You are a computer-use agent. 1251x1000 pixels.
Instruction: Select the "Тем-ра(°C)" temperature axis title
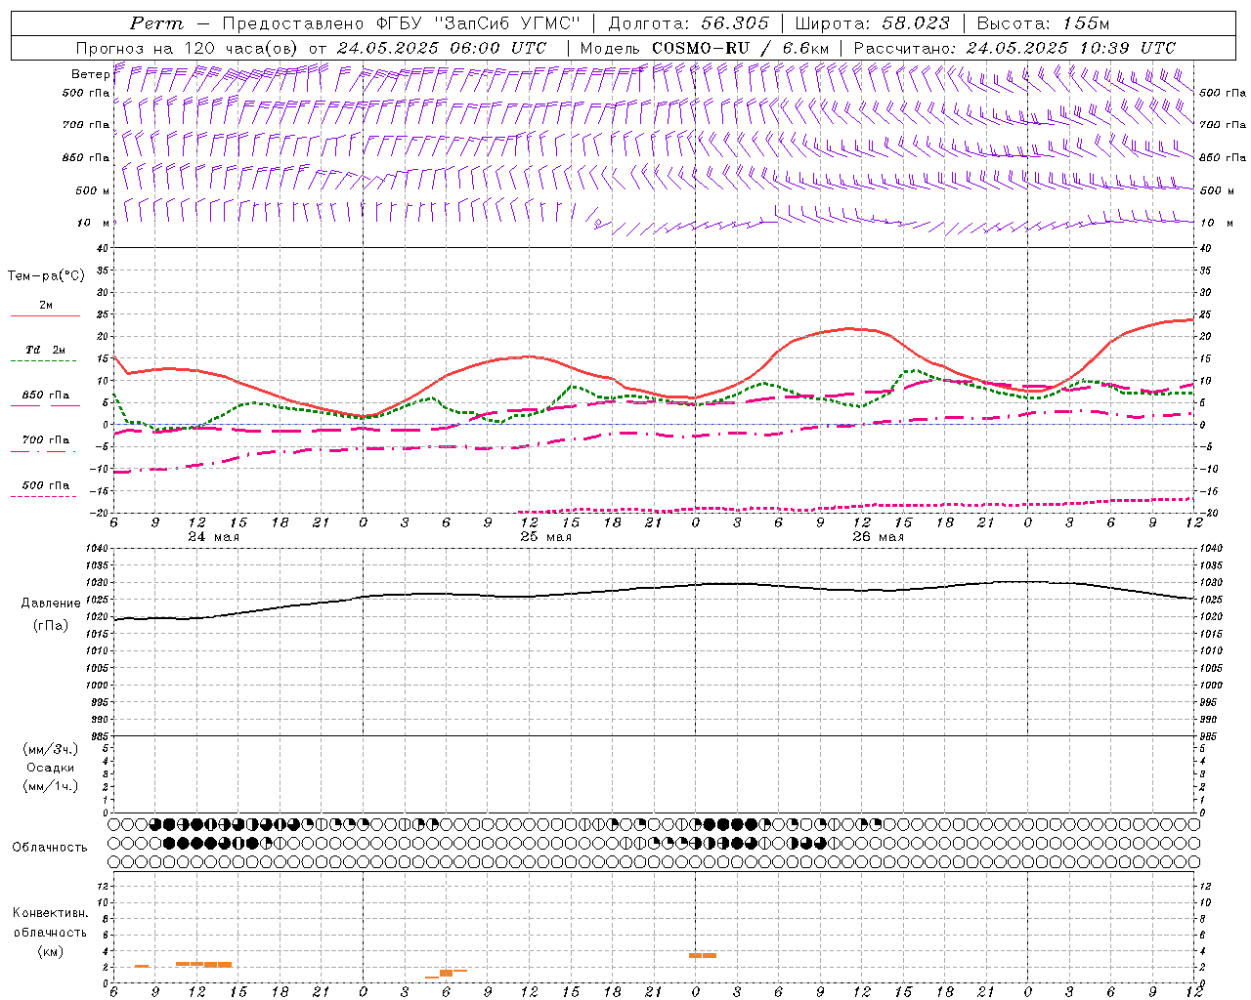coord(46,276)
